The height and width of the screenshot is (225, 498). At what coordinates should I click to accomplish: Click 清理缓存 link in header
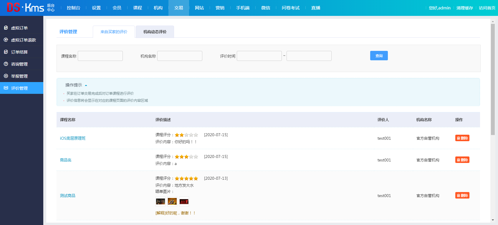[465, 8]
